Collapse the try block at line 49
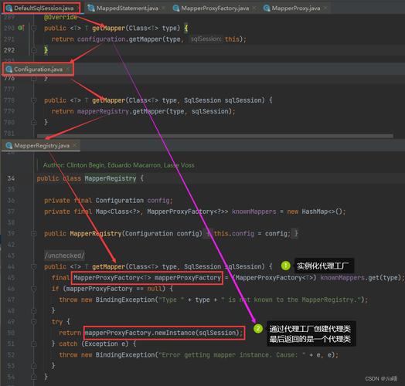The image size is (405, 386). pyautogui.click(x=33, y=321)
